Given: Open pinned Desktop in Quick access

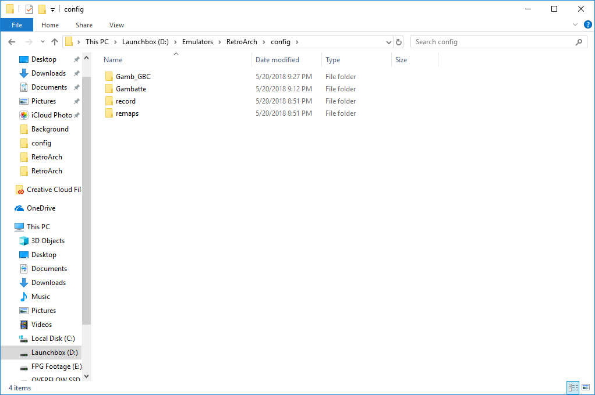Looking at the screenshot, I should (44, 59).
